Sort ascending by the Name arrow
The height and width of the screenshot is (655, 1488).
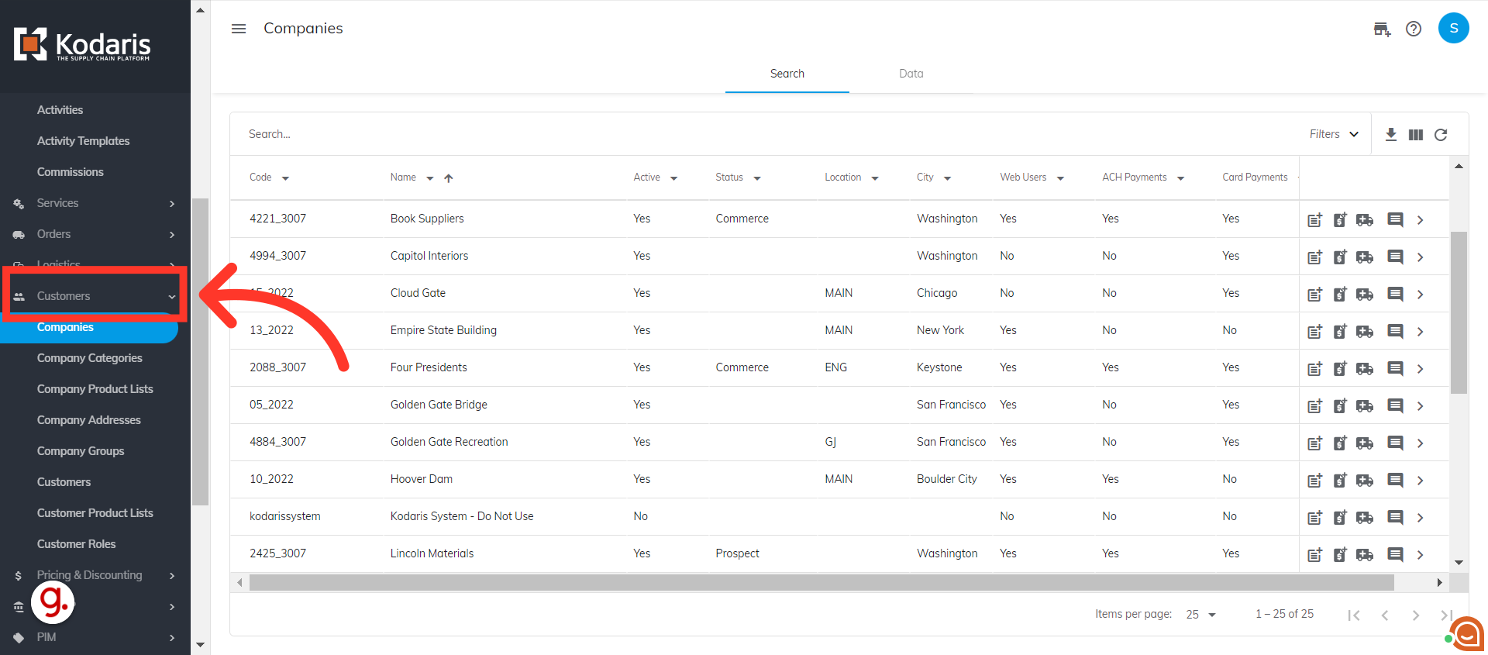(449, 178)
